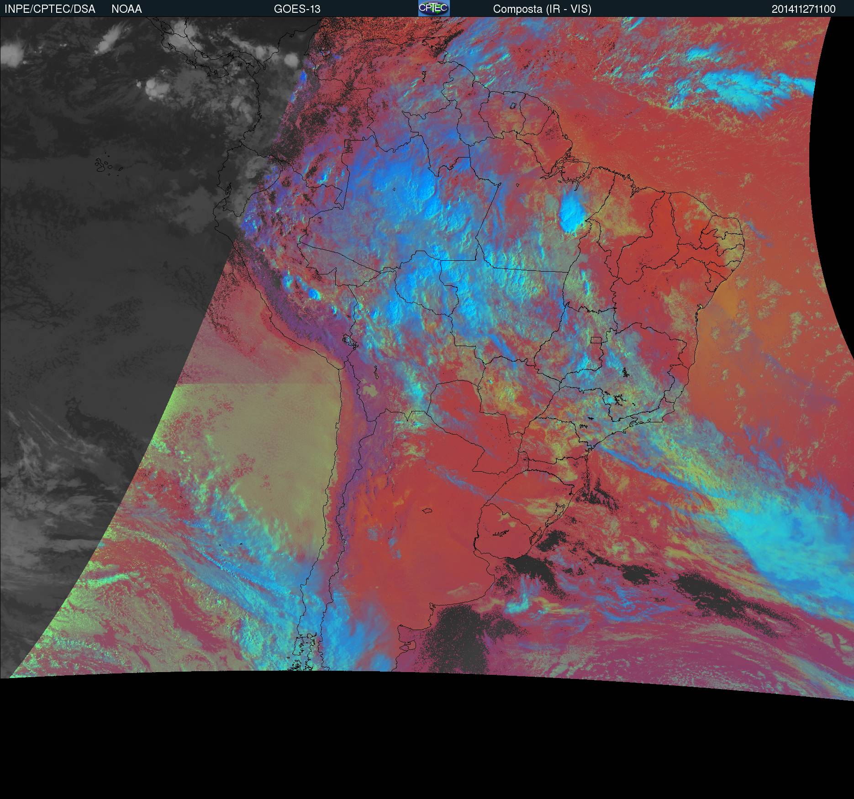Click the NOAA label in the header
Viewport: 854px width, 799px height.
[127, 9]
